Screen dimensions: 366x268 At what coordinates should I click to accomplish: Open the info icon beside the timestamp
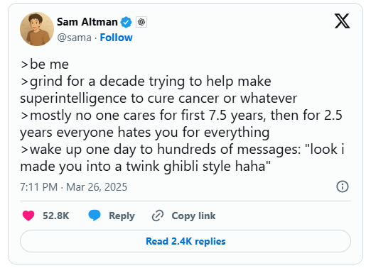pos(343,186)
